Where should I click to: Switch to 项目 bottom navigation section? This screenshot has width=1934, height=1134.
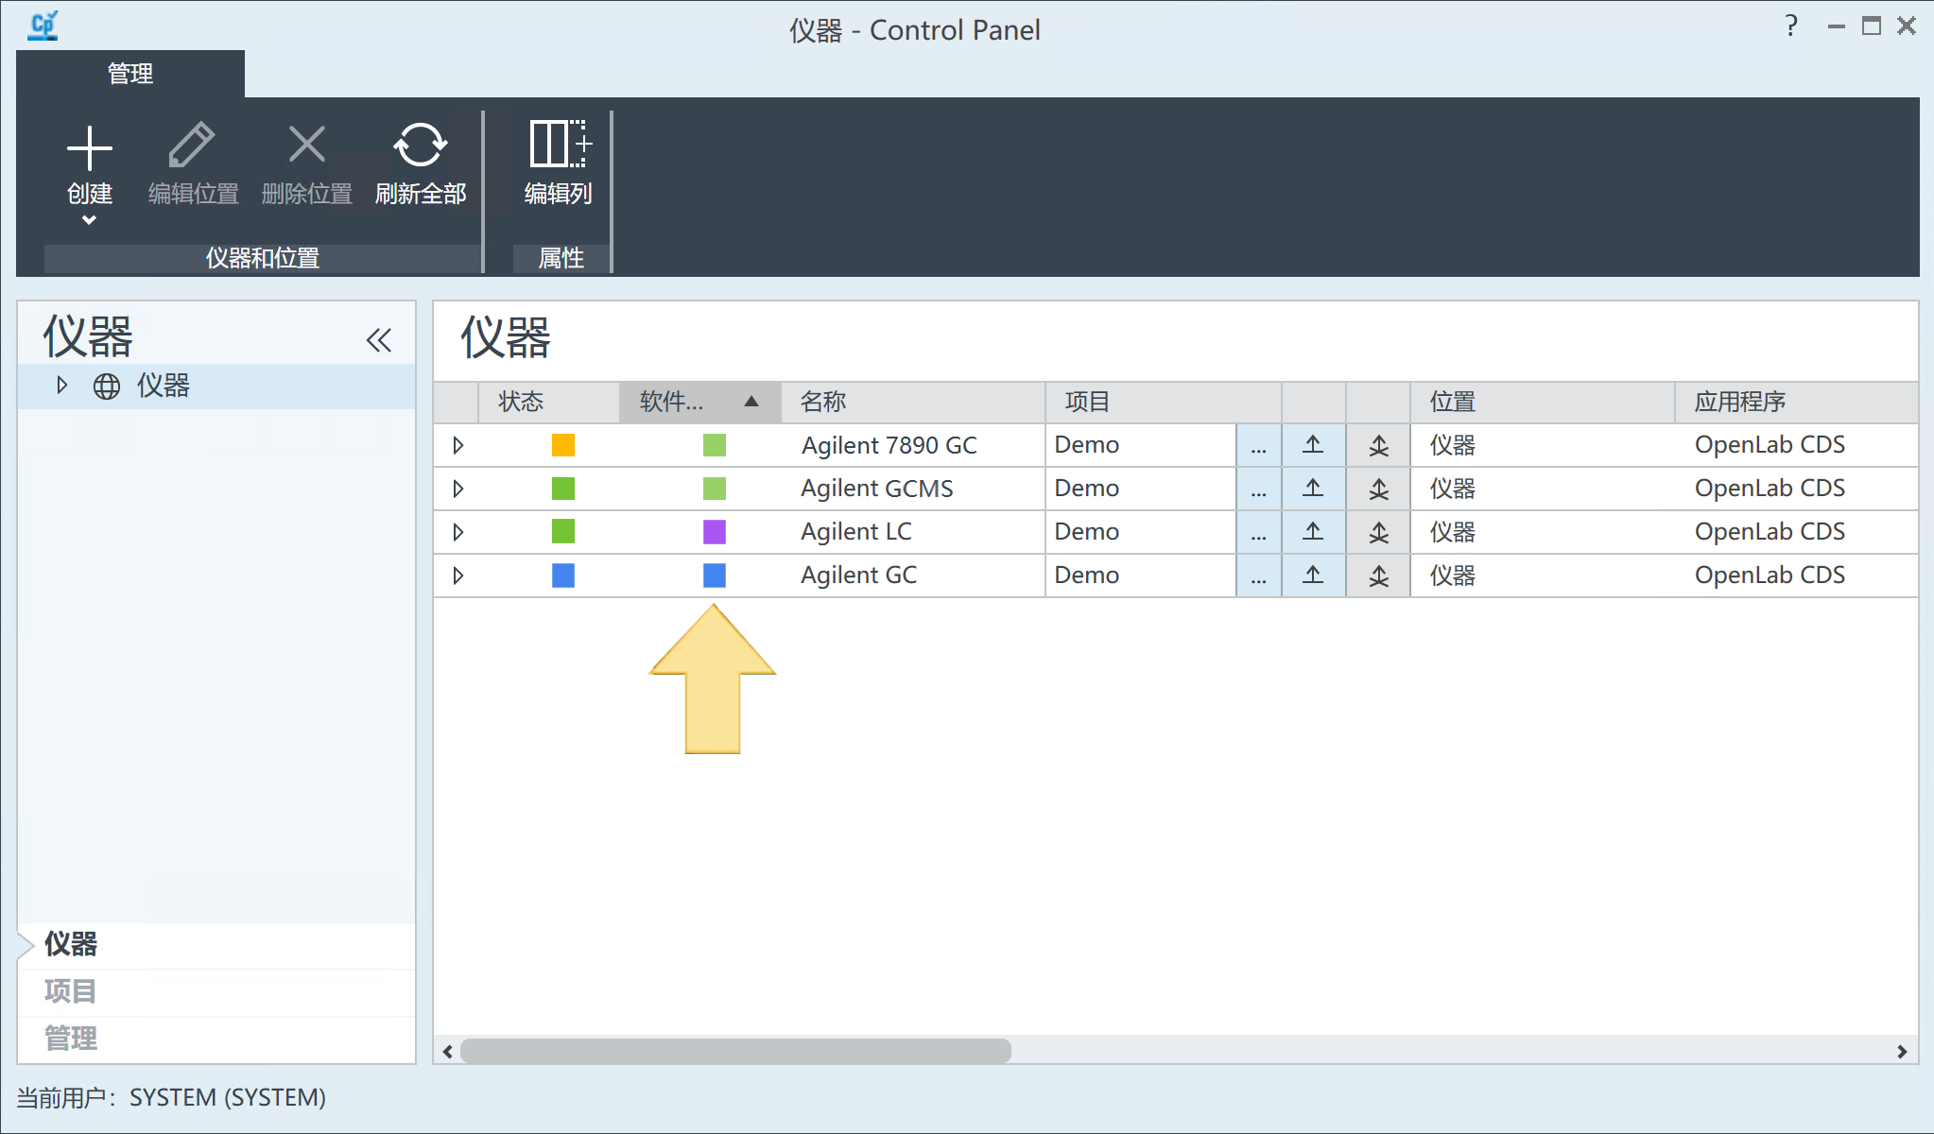(216, 991)
